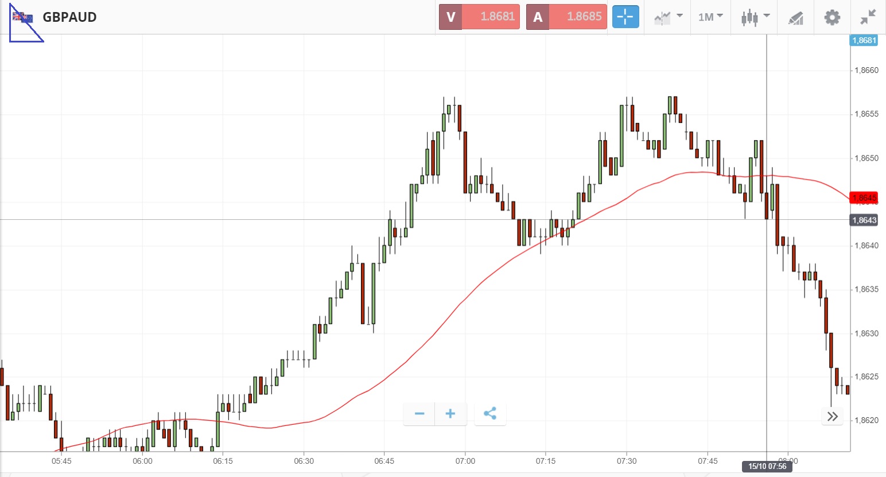Click the 1,8643 crosshair price label
This screenshot has width=886, height=477.
coord(864,220)
